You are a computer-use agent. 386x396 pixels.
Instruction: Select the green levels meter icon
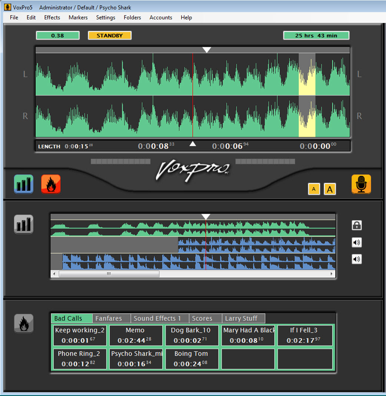(23, 184)
